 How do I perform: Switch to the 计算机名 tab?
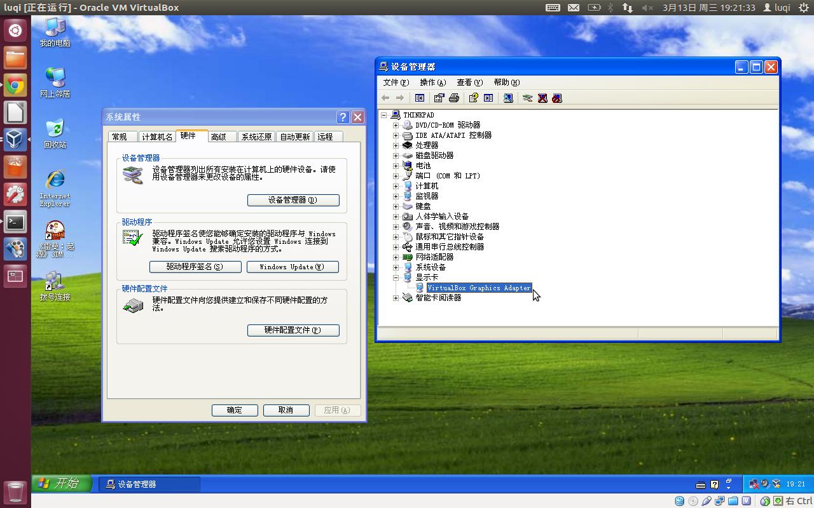click(157, 137)
